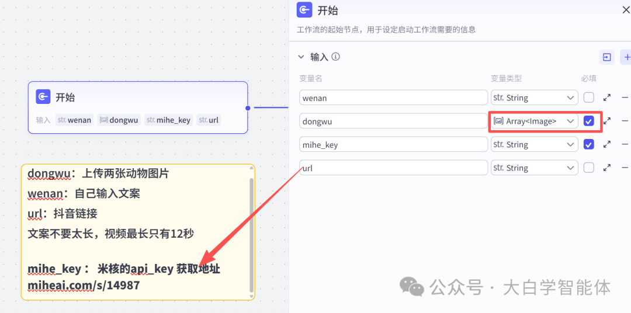
Task: Click the Start node icon in panel header
Action: click(304, 10)
